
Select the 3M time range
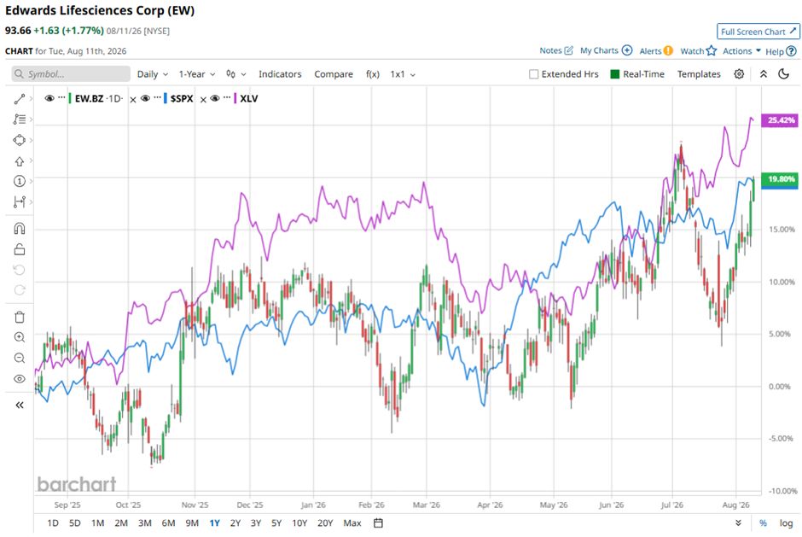pos(145,522)
